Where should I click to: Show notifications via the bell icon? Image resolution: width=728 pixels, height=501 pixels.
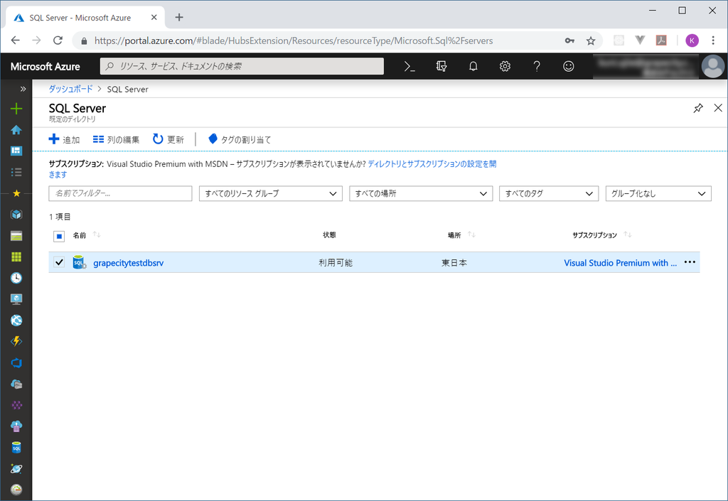pyautogui.click(x=473, y=66)
